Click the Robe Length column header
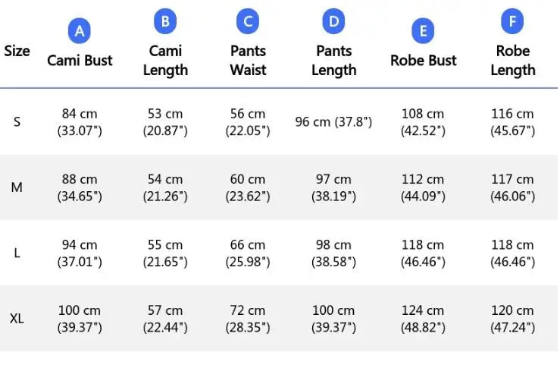This screenshot has width=560, height=368. (x=512, y=60)
